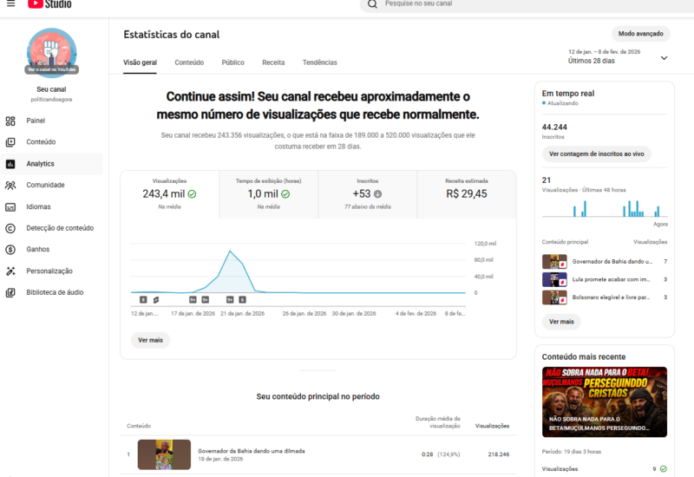
Task: Click the Conteúdo sidebar icon
Action: pyautogui.click(x=10, y=142)
